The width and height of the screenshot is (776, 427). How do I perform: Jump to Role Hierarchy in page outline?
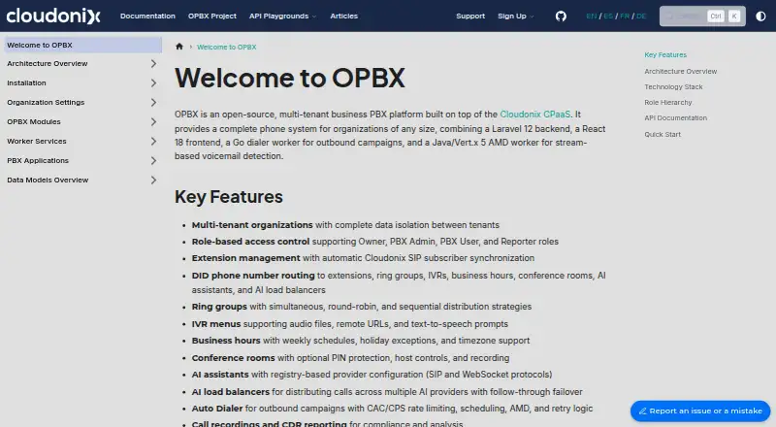pyautogui.click(x=668, y=103)
